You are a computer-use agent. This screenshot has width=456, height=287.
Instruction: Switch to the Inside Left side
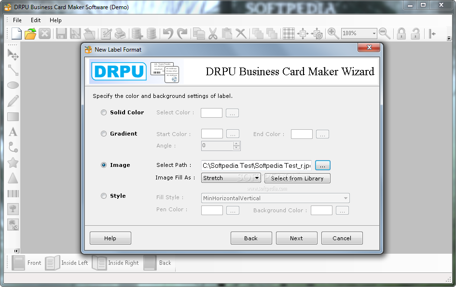[67, 263]
